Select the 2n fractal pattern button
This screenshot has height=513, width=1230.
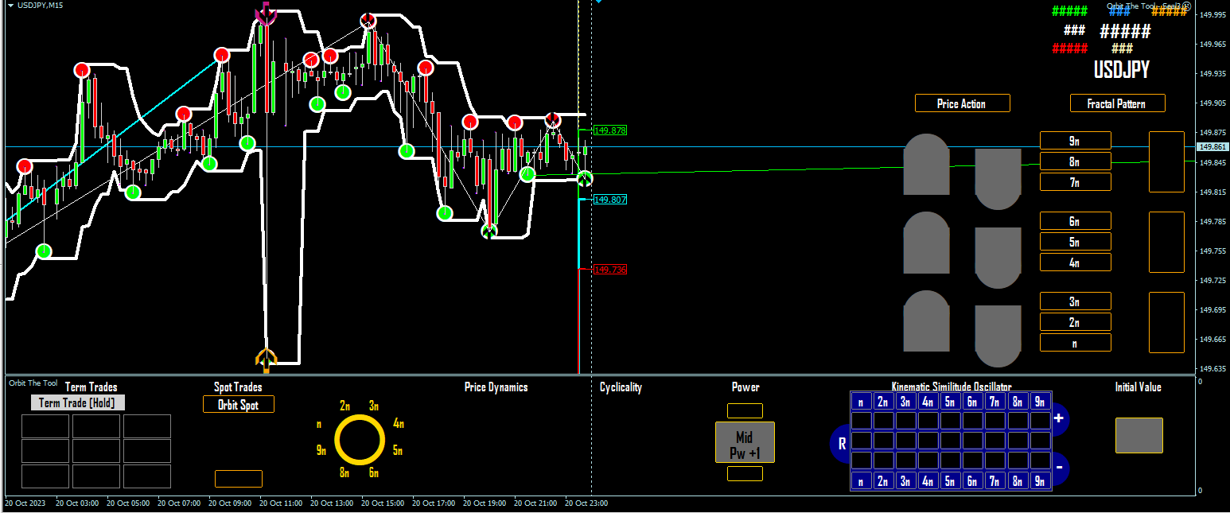1075,322
